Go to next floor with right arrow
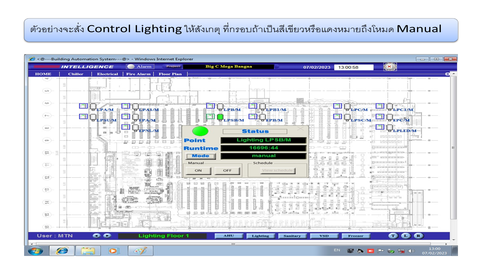This screenshot has width=482, height=271. (107, 236)
